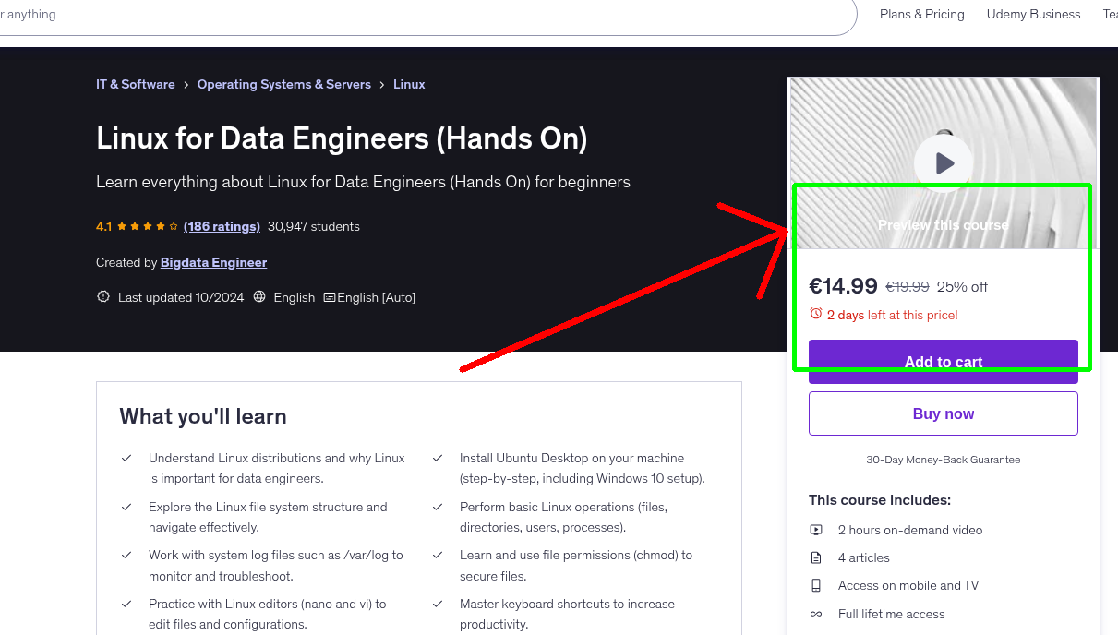
Task: Click the globe icon next to English
Action: coord(259,297)
